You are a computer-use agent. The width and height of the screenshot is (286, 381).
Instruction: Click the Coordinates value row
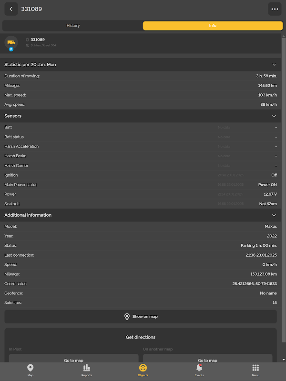pyautogui.click(x=141, y=284)
